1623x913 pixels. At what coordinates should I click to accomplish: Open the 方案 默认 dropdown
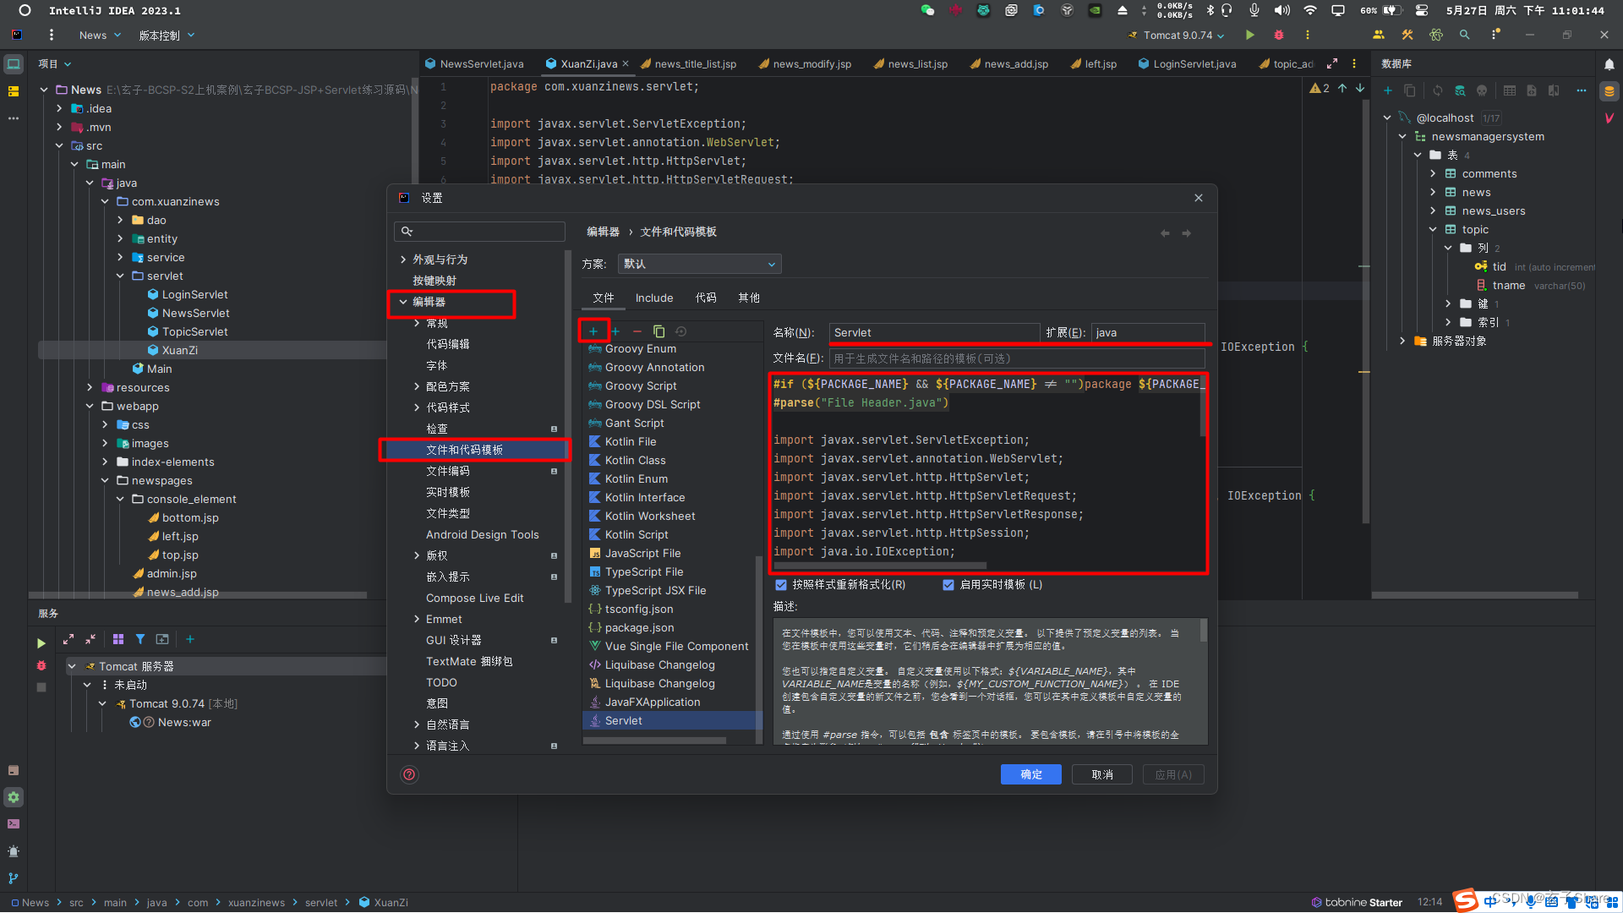coord(699,264)
